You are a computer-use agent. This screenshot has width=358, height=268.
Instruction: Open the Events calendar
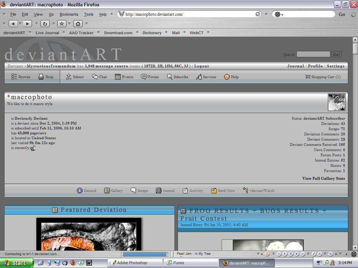(x=124, y=77)
